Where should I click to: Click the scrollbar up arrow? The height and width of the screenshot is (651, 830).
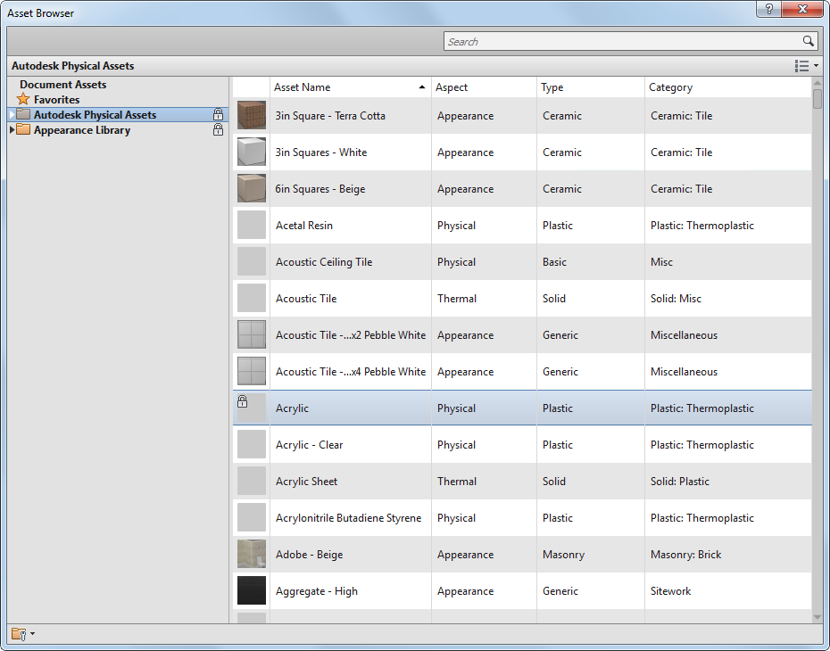(x=818, y=83)
